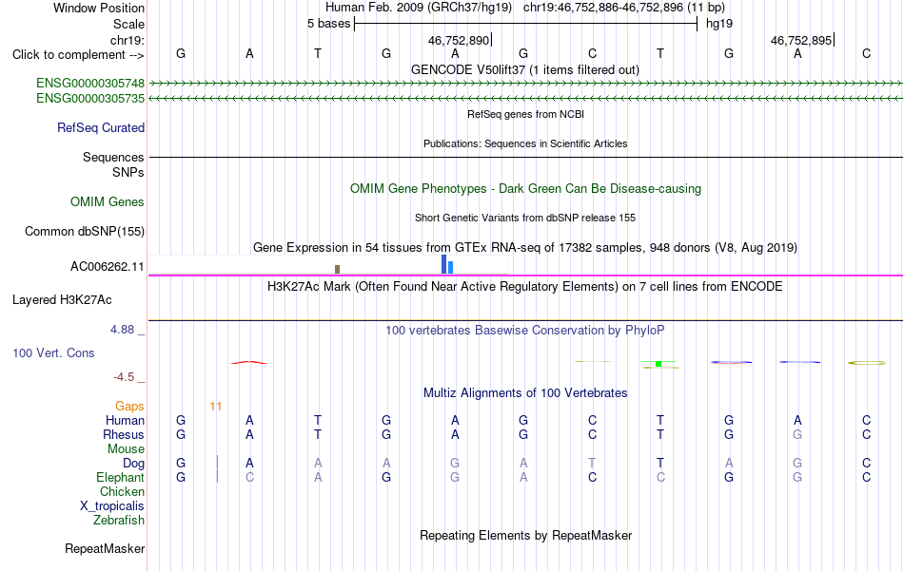Click the blue bars in GTEx chart
This screenshot has width=904, height=571.
click(x=447, y=264)
